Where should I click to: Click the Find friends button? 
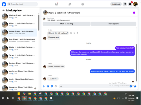pyautogui.click(x=116, y=4)
